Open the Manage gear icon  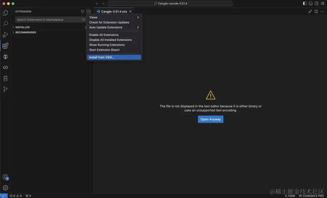tap(5, 188)
